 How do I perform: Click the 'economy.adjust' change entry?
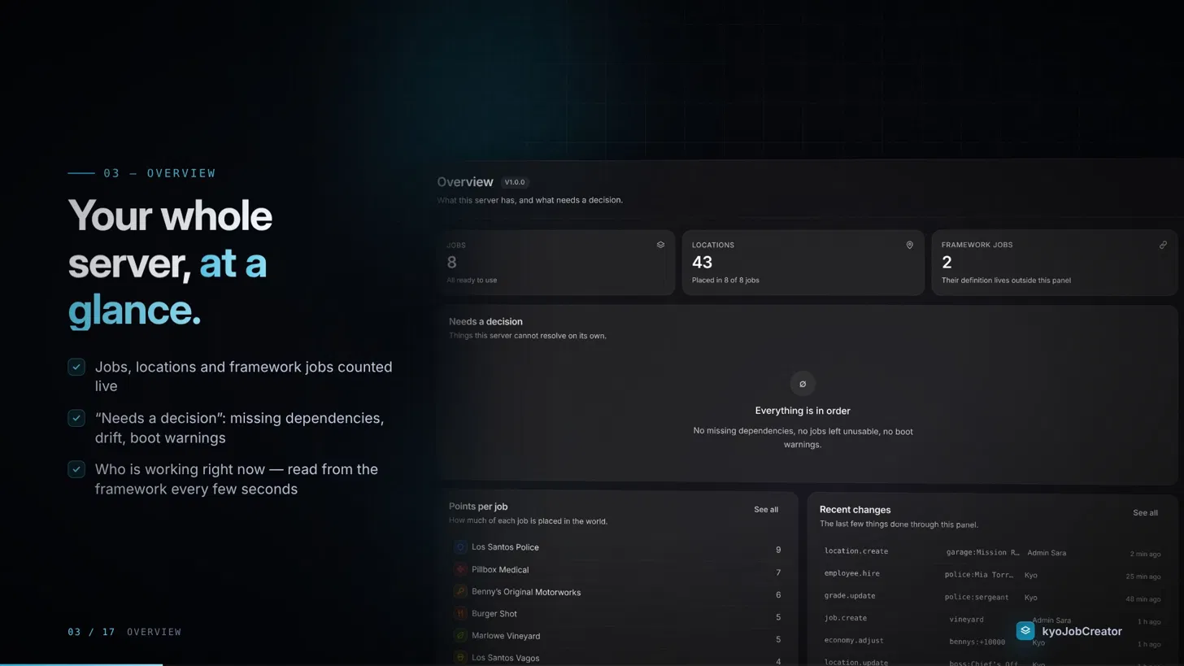(x=854, y=641)
